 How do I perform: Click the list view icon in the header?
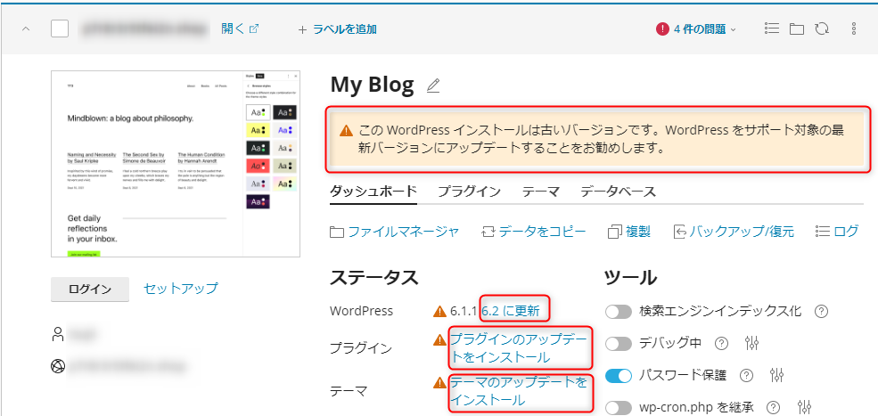(772, 29)
